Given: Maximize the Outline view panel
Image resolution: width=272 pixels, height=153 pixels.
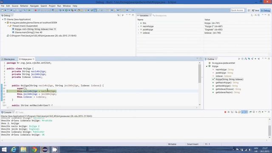Looking at the screenshot, I should tap(269, 59).
